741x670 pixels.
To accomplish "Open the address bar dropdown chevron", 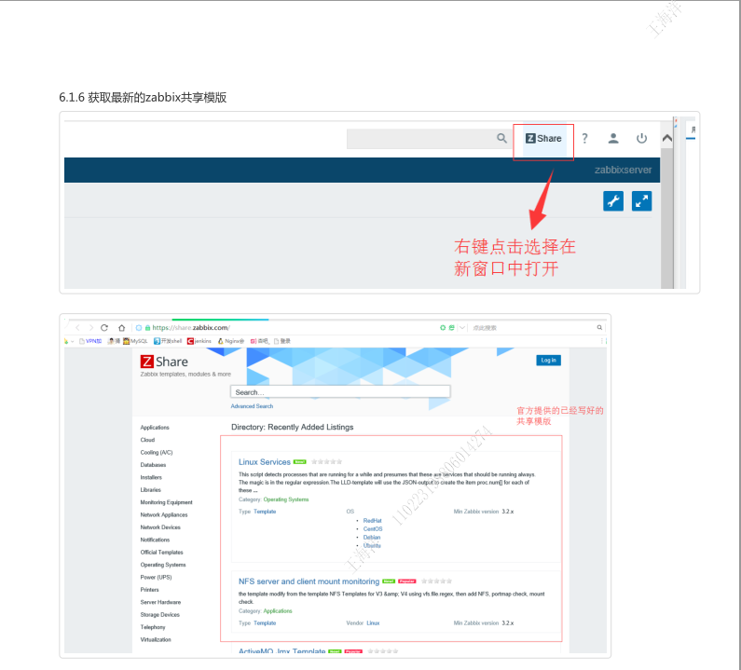I will (462, 328).
